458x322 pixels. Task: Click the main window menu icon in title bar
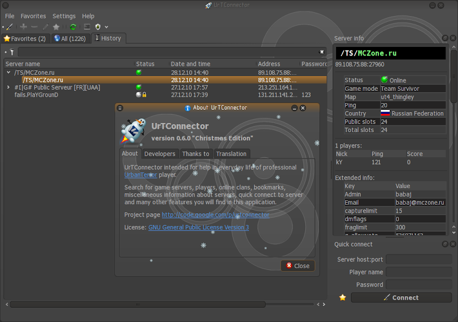tap(6, 5)
